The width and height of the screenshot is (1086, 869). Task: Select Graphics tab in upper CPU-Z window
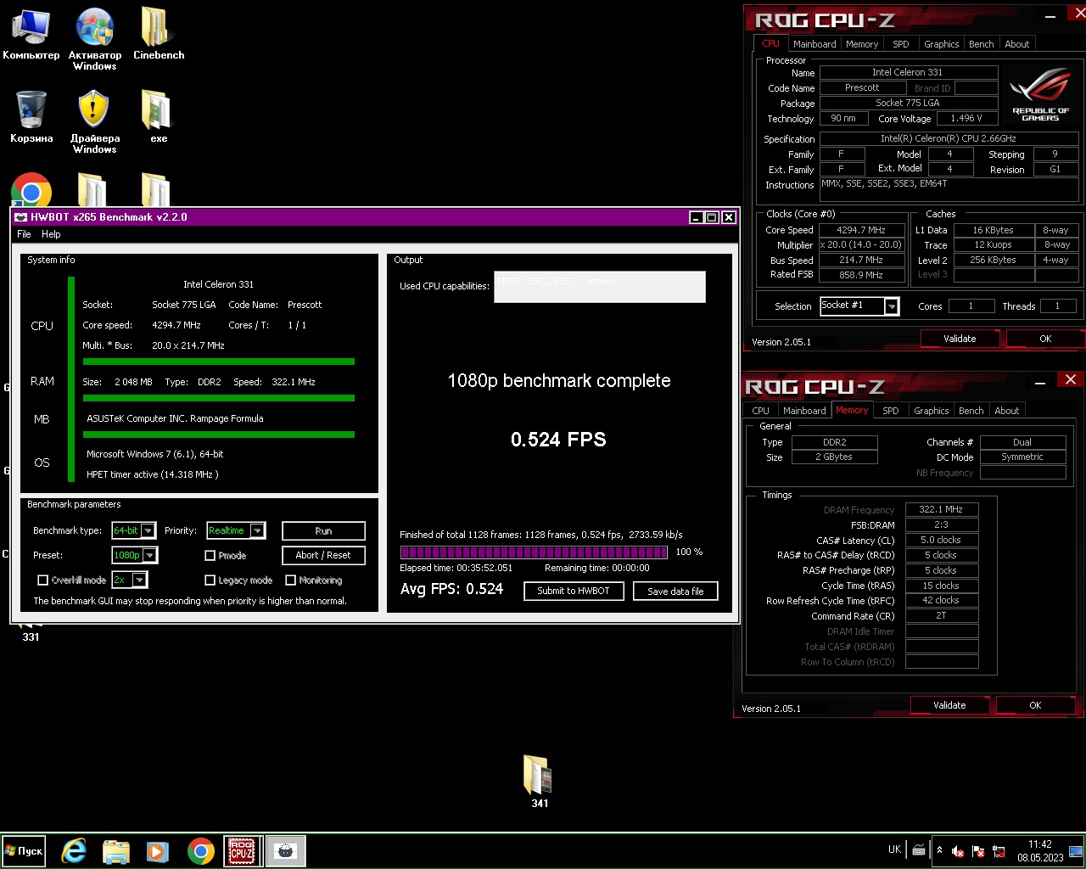941,44
